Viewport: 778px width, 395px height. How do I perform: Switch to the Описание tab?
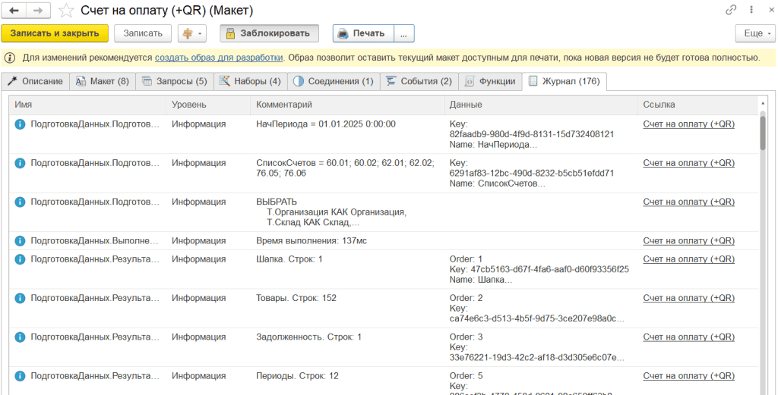point(35,82)
